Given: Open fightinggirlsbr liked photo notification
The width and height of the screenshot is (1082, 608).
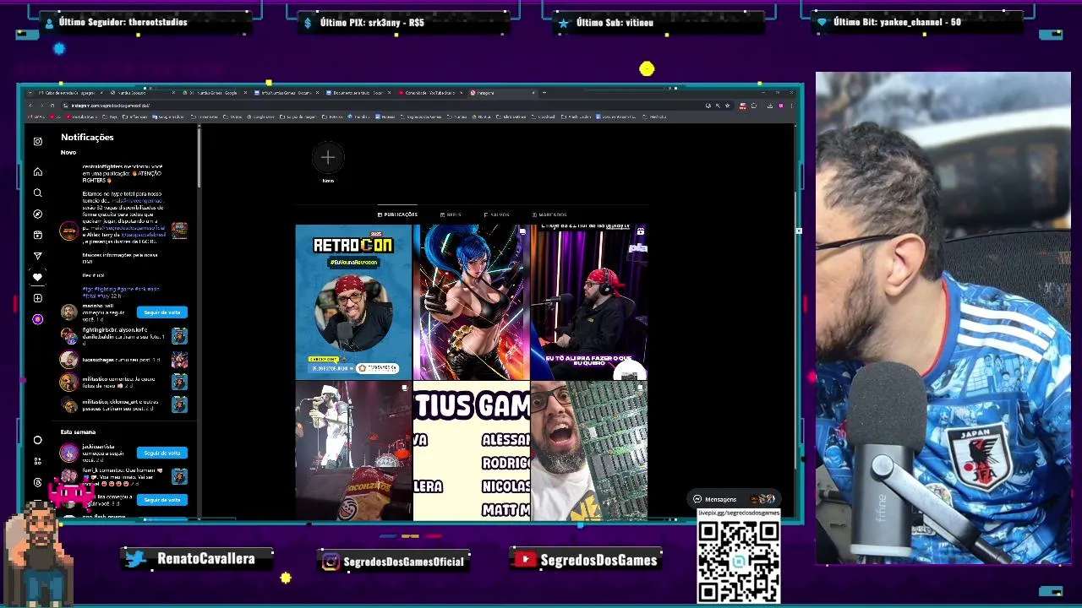Looking at the screenshot, I should point(123,336).
